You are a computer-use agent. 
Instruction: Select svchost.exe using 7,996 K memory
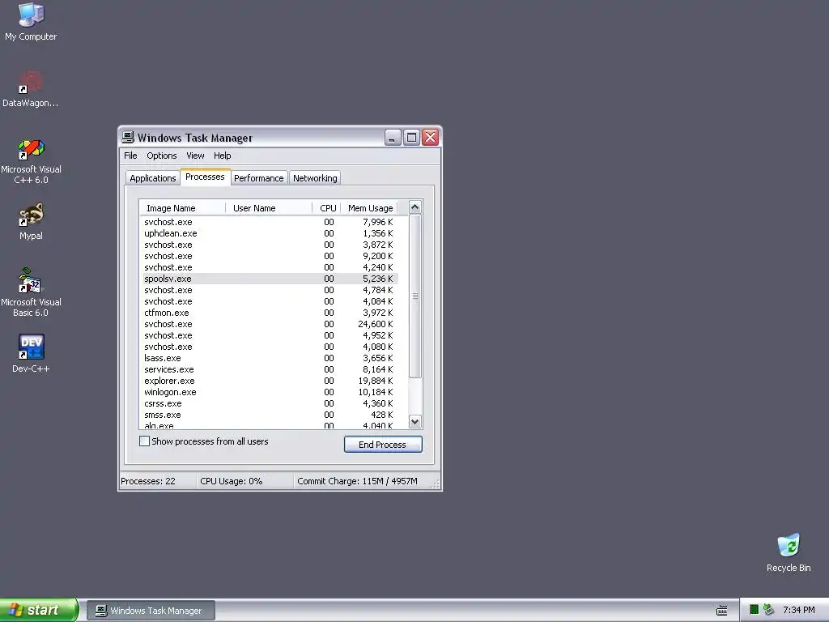[x=269, y=222]
